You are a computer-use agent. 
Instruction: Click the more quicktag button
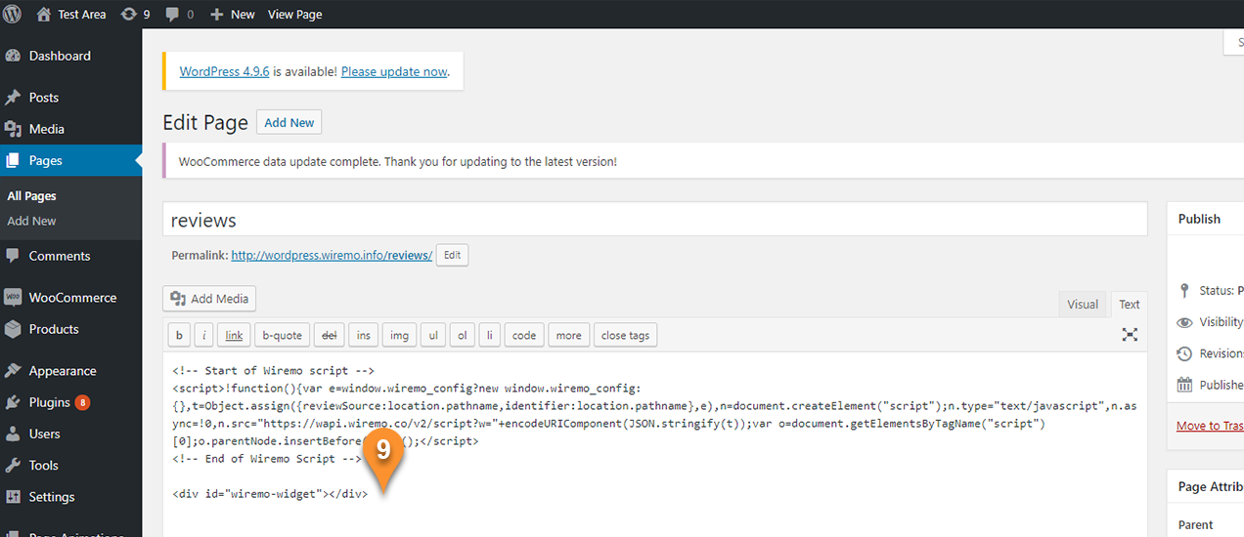pyautogui.click(x=569, y=335)
